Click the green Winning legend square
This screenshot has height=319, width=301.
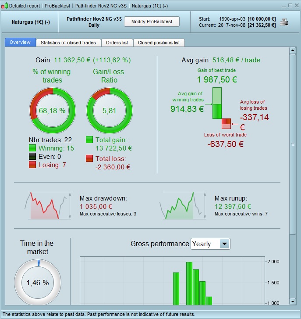[32, 148]
